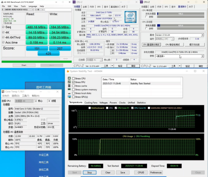This screenshot has height=177, width=208.
Task: Click the CPU 基准跑分测试 button
Action: [151, 44]
